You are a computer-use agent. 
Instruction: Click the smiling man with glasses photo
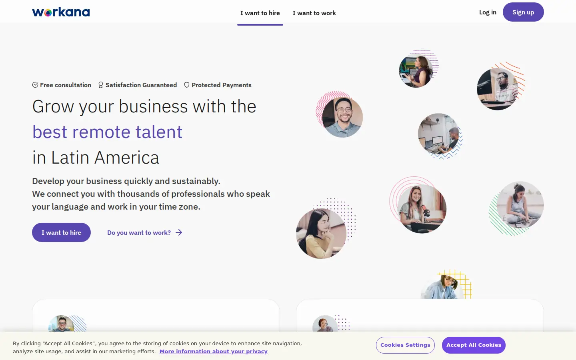pos(342,117)
